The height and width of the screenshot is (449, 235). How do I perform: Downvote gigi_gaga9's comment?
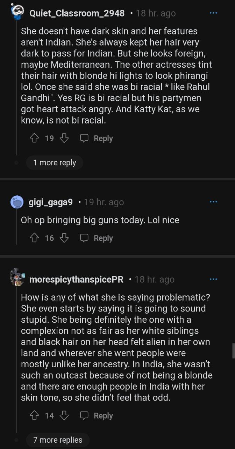(64, 238)
